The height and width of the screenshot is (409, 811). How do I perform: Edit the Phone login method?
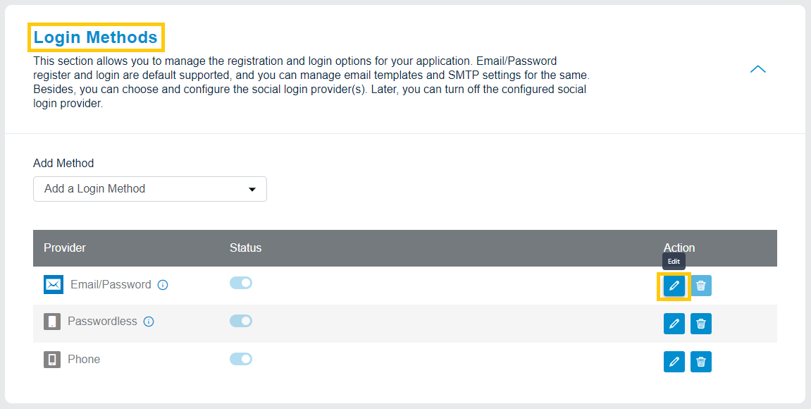point(674,362)
